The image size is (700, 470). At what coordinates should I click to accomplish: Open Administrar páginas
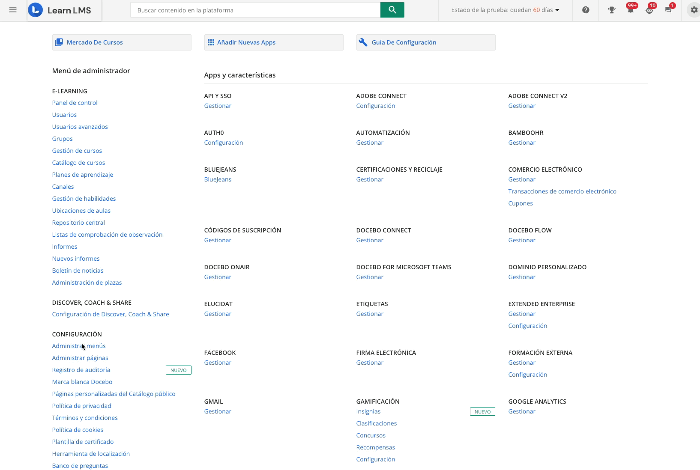click(x=80, y=358)
